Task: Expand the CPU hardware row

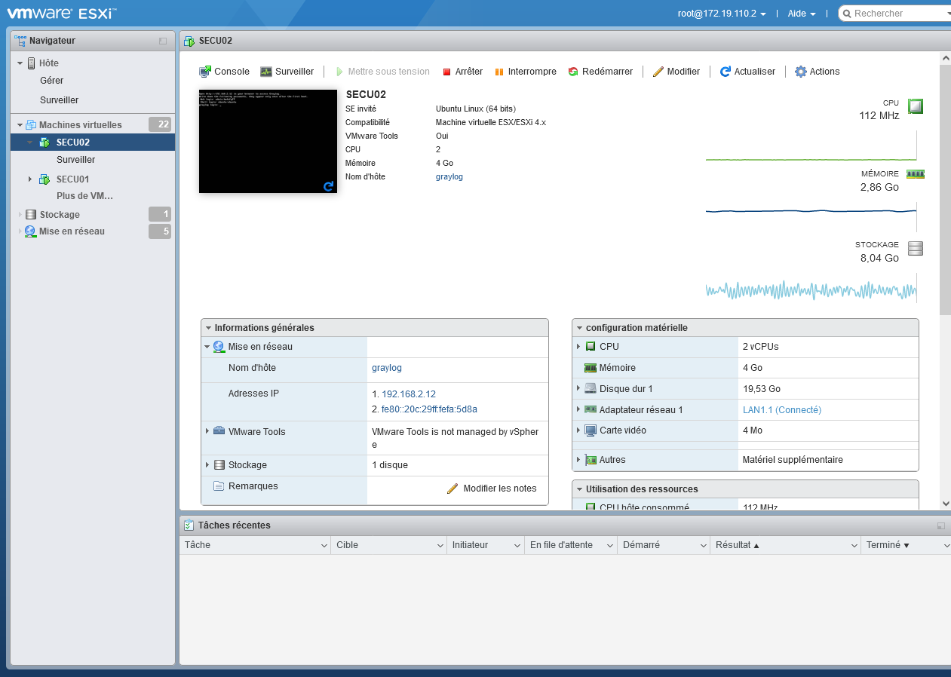Action: [x=578, y=347]
